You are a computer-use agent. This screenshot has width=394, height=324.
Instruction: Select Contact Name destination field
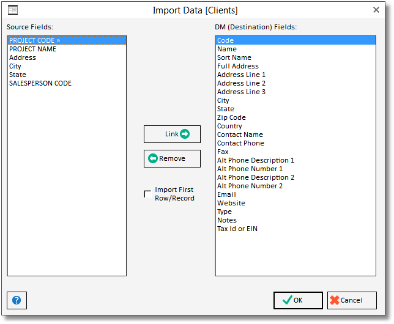click(x=295, y=134)
